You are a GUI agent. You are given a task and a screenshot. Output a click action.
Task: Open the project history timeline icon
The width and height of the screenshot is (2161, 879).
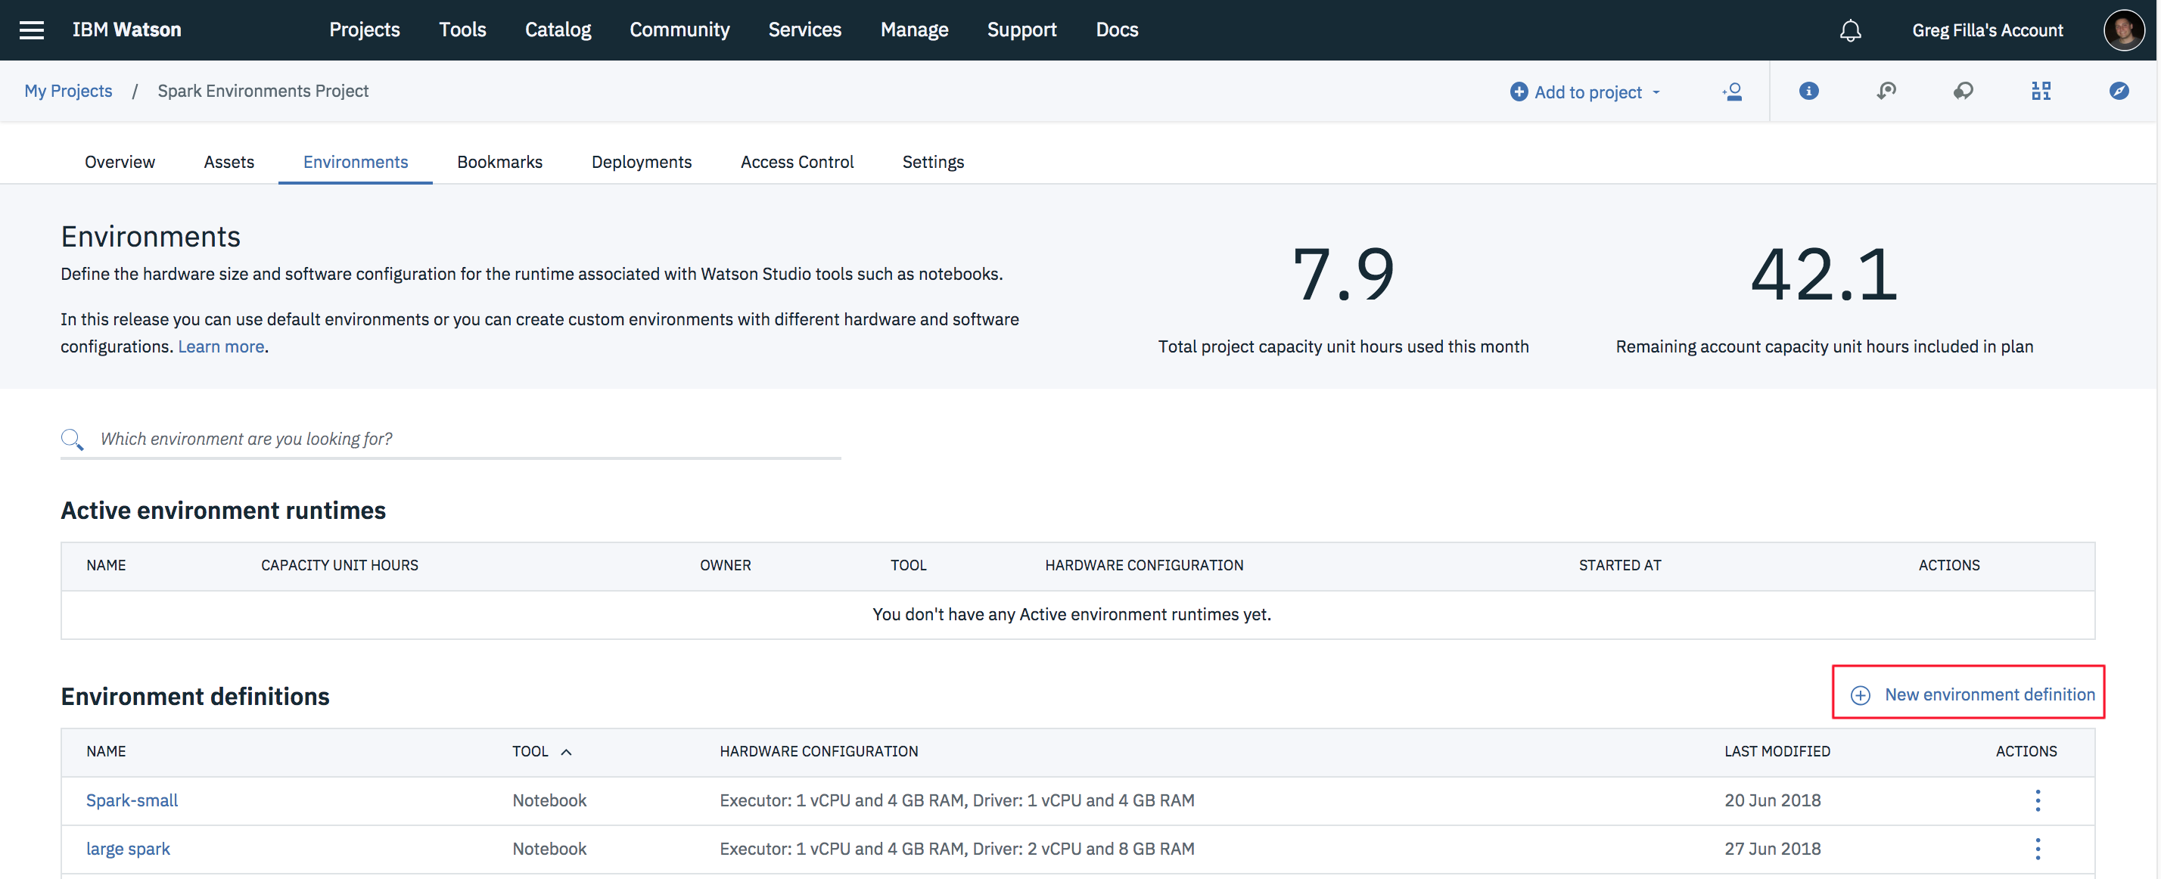point(1886,91)
